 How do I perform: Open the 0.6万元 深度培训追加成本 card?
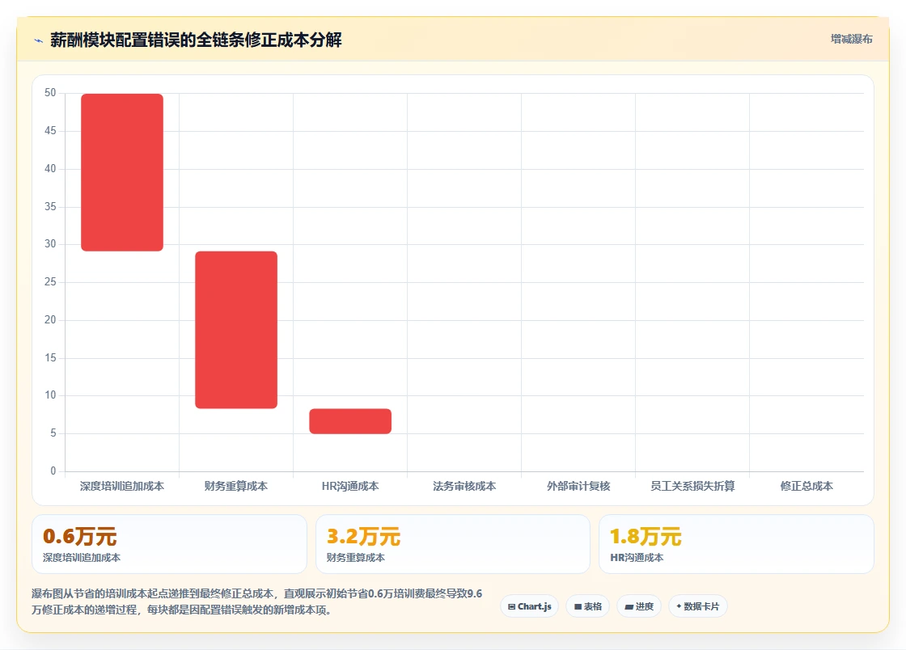pos(169,544)
